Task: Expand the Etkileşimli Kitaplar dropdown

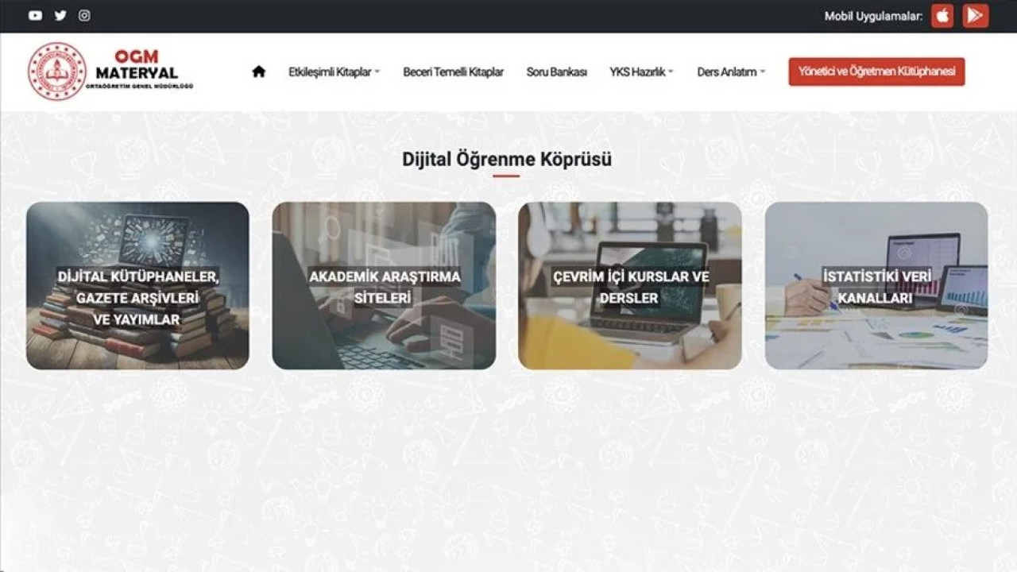Action: 334,71
